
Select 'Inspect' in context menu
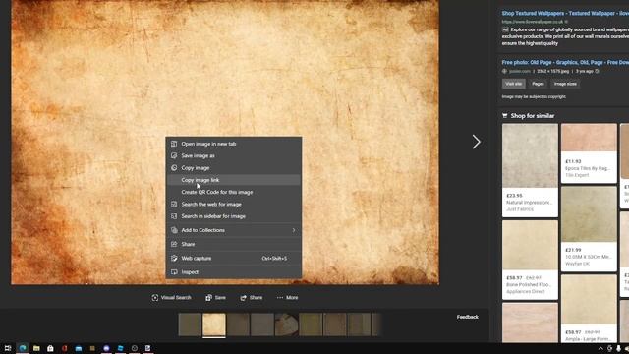[x=234, y=272]
